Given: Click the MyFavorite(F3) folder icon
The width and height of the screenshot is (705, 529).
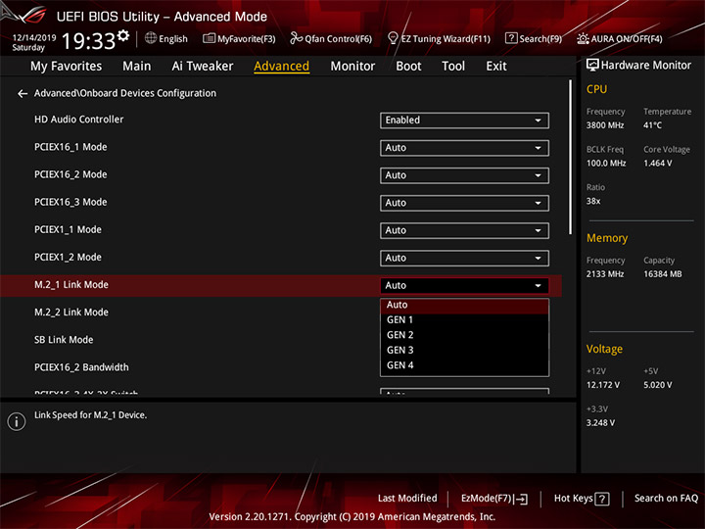Looking at the screenshot, I should pos(209,38).
